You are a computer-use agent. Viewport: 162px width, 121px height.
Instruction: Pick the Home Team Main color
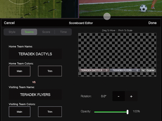point(19,71)
